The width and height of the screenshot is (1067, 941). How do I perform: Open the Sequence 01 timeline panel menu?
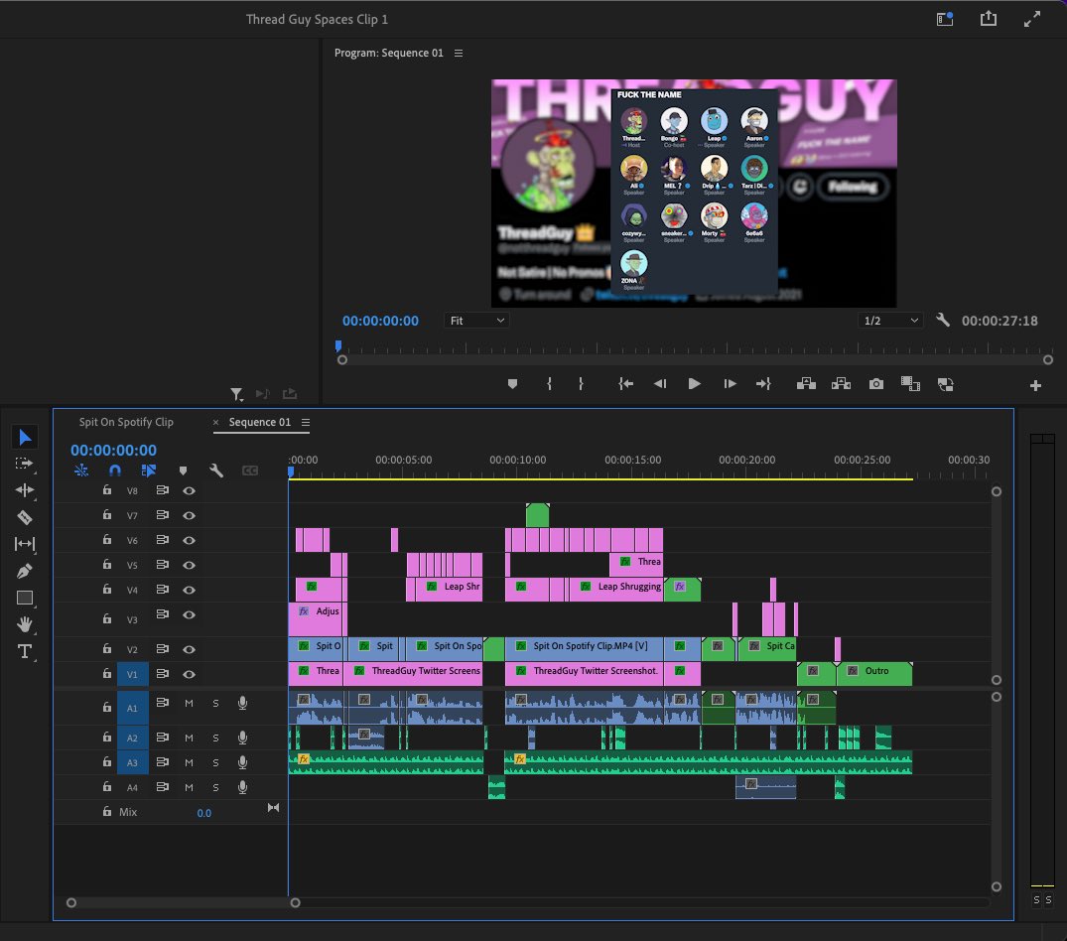306,422
